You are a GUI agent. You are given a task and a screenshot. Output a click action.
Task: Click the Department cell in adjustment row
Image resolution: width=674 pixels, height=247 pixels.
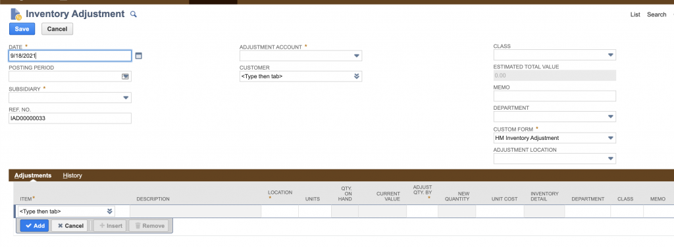pos(587,212)
